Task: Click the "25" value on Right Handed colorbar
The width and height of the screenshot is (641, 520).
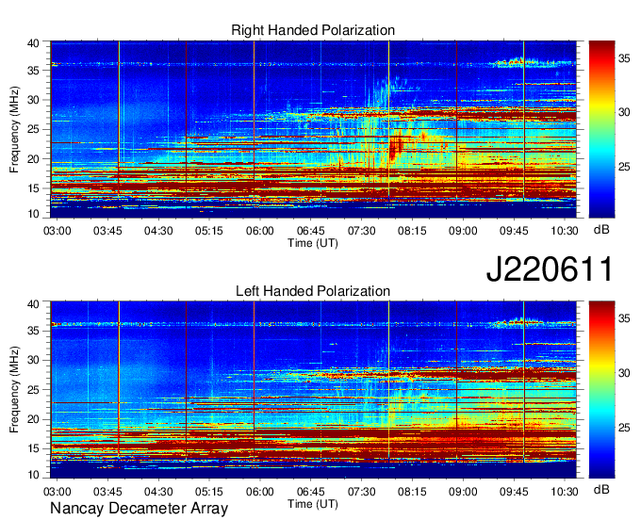Action: click(x=624, y=167)
